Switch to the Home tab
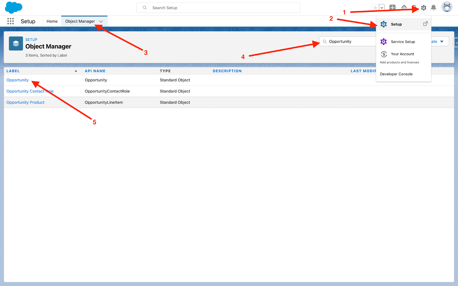Viewport: 458px width, 286px height. coord(52,21)
